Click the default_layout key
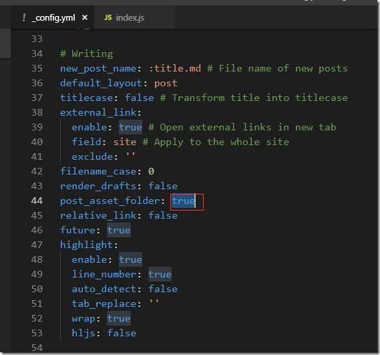This screenshot has height=355, width=380. click(102, 83)
